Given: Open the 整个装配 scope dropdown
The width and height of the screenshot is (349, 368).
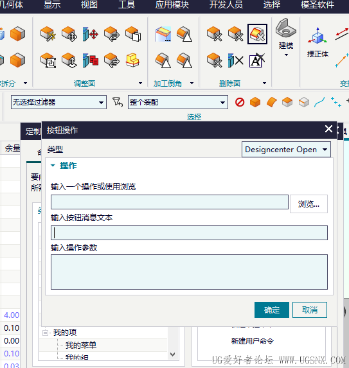Looking at the screenshot, I should click(178, 102).
